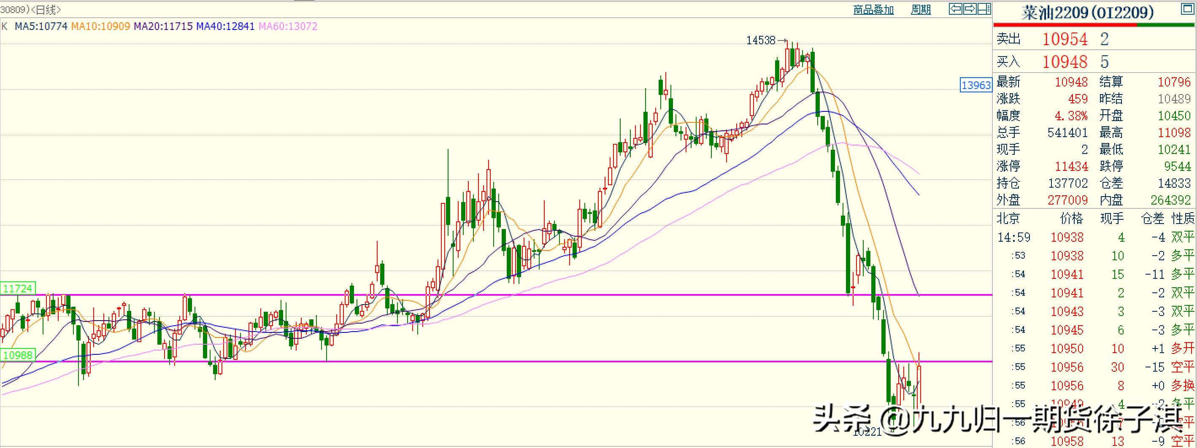
Task: Click the 内盘 value 264392
Action: 1170,200
